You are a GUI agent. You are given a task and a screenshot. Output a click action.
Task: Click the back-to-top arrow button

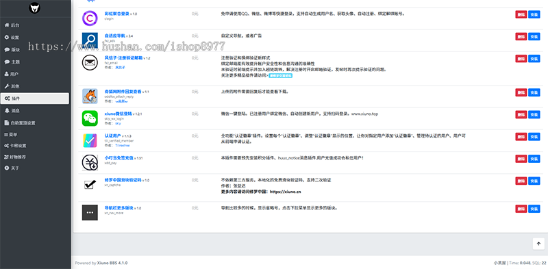[538, 244]
